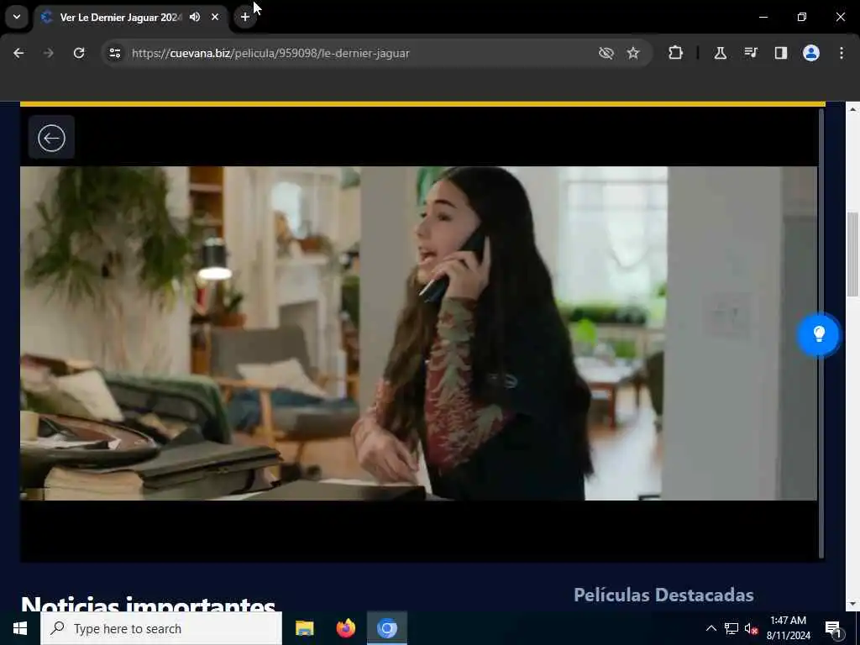Open the Chrome three-dot menu
860x645 pixels.
point(842,53)
